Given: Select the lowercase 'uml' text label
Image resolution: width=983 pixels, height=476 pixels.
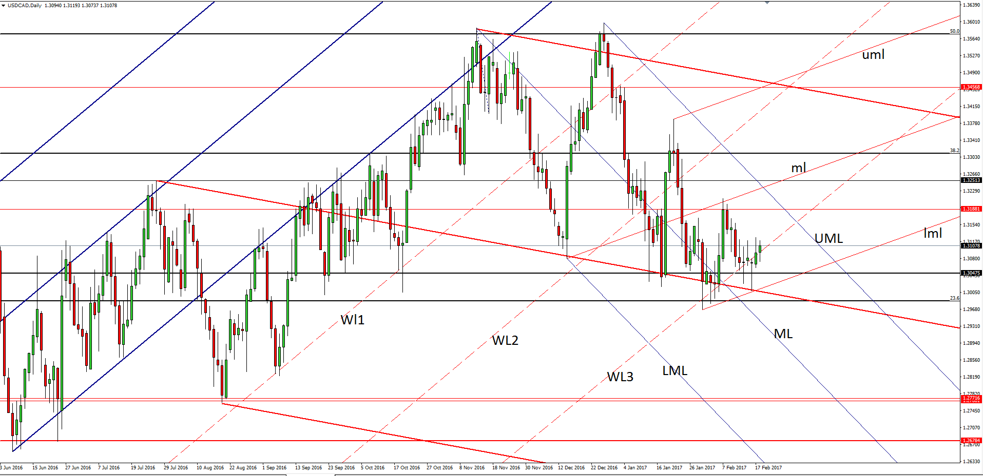Looking at the screenshot, I should (x=873, y=55).
